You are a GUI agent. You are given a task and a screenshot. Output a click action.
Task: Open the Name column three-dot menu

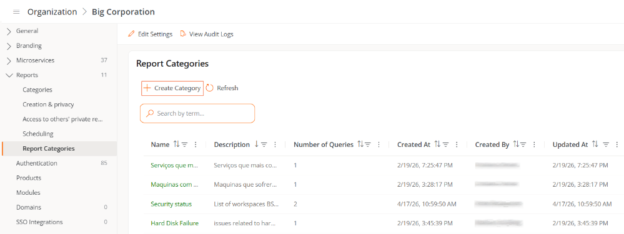[x=196, y=145]
